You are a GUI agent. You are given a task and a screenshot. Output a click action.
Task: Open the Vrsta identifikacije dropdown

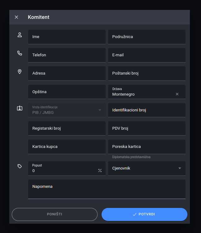click(67, 110)
